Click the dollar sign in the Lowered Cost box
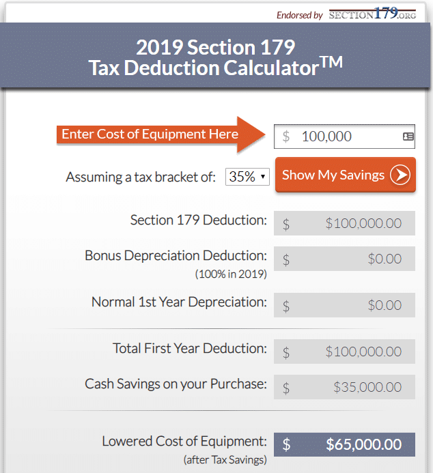Screen dimensions: 433x473 point(286,444)
